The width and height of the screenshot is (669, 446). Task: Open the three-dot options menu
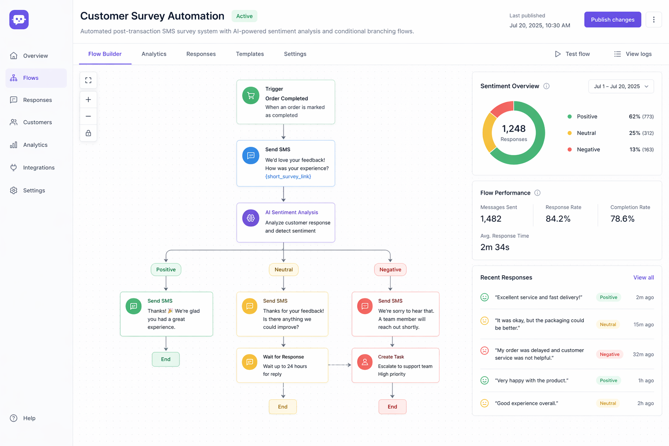pos(654,19)
